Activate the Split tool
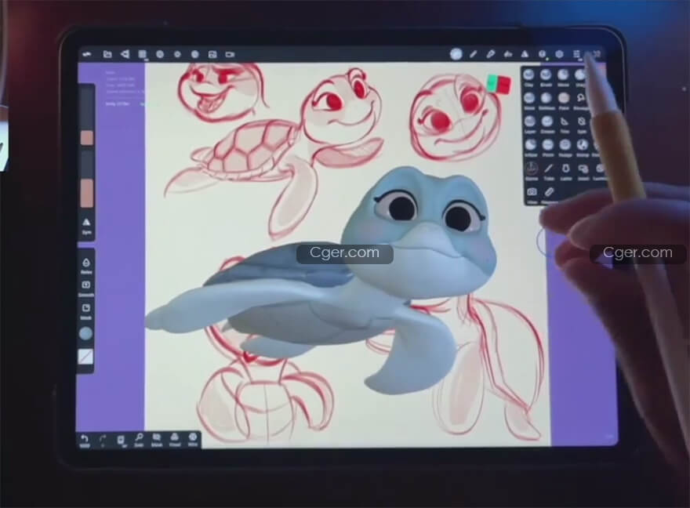The image size is (690, 508). coord(582,124)
